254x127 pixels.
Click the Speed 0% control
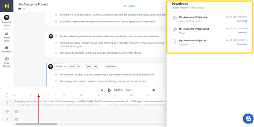[x=92, y=66]
